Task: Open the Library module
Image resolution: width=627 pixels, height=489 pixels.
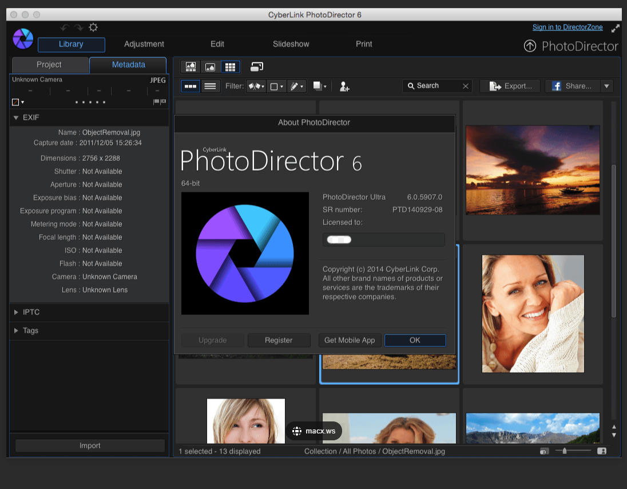Action: point(71,45)
